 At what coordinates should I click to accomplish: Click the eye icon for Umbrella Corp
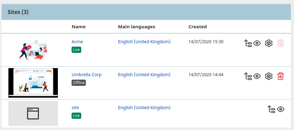(257, 76)
